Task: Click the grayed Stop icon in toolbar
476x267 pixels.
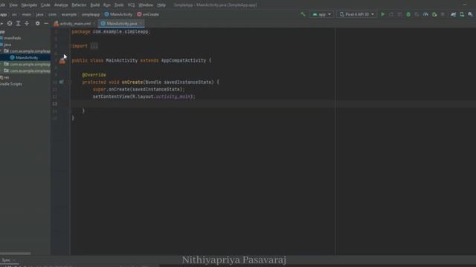Action: pyautogui.click(x=443, y=14)
